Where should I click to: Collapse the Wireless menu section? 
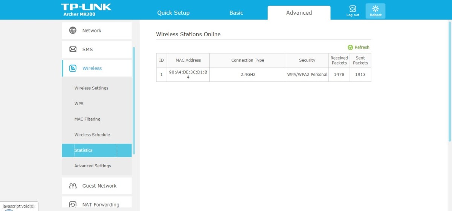97,68
